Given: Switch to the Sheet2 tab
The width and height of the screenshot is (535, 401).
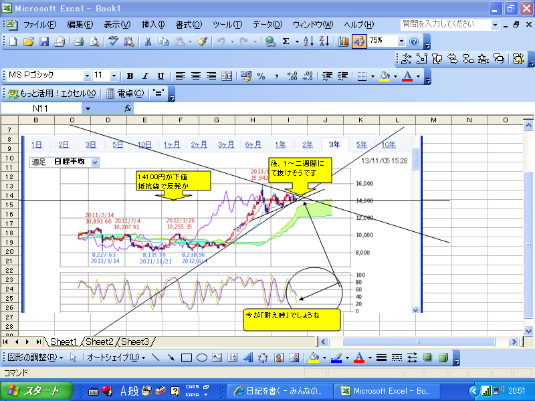Looking at the screenshot, I should pos(99,342).
